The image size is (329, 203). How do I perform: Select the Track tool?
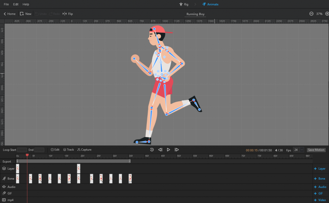click(x=68, y=150)
